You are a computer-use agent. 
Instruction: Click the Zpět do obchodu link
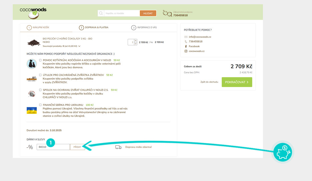click(209, 82)
